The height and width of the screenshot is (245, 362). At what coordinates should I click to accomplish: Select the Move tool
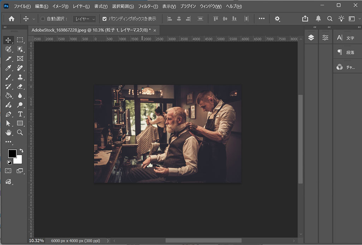click(8, 40)
